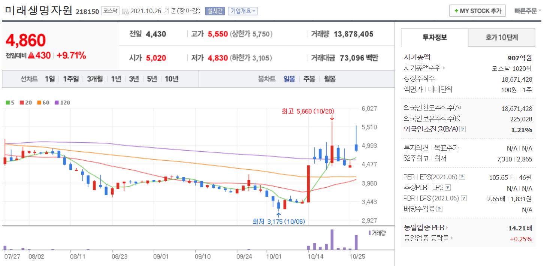Screen dimensions: 544x266
Task: Click the 저가 value 4,830
Action: tap(218, 58)
